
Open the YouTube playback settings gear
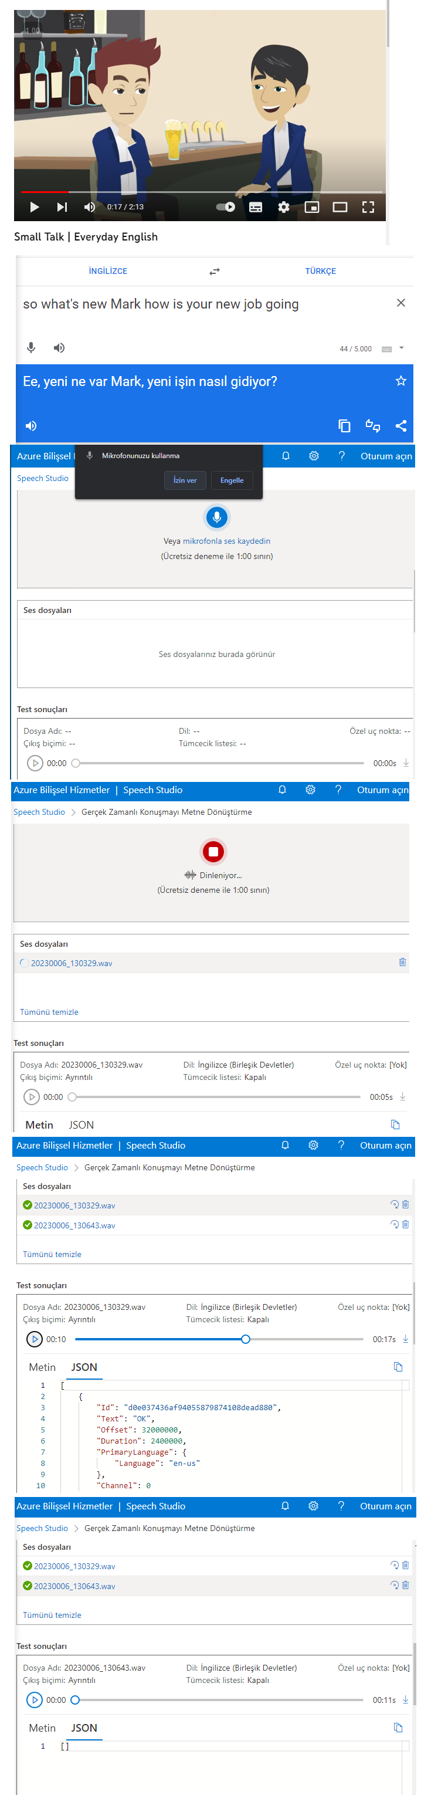point(284,206)
